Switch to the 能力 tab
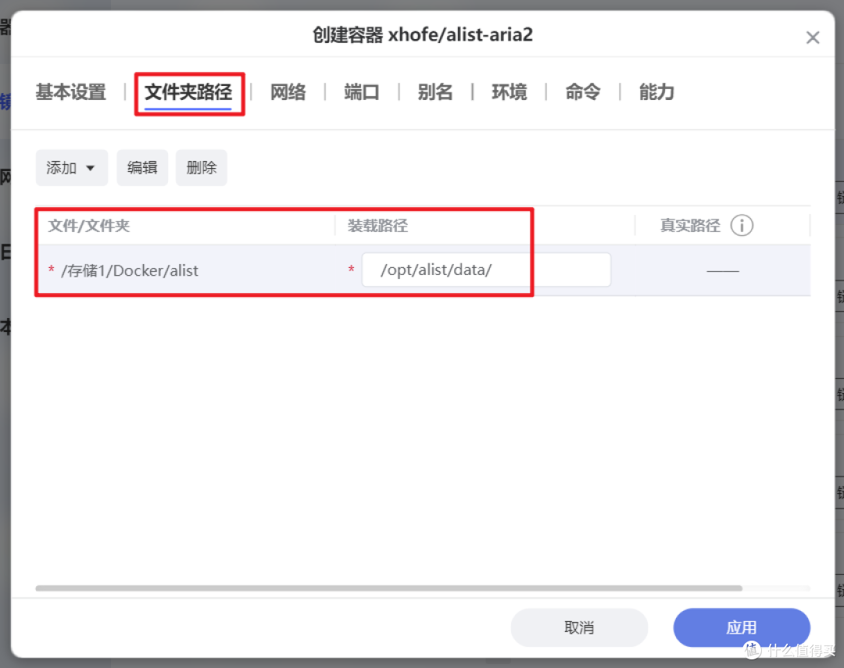This screenshot has width=844, height=668. click(x=655, y=92)
